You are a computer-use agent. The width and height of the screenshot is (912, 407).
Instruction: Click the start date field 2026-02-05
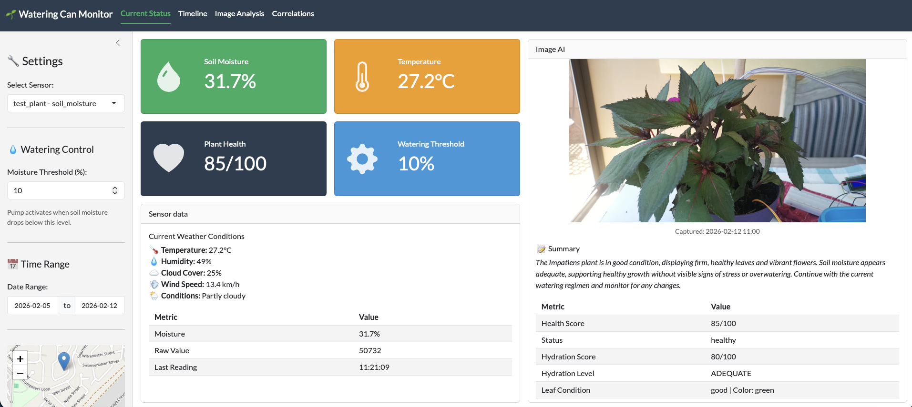pyautogui.click(x=32, y=306)
